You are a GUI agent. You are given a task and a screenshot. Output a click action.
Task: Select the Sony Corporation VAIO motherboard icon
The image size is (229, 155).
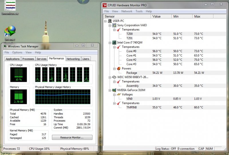[x=114, y=25]
